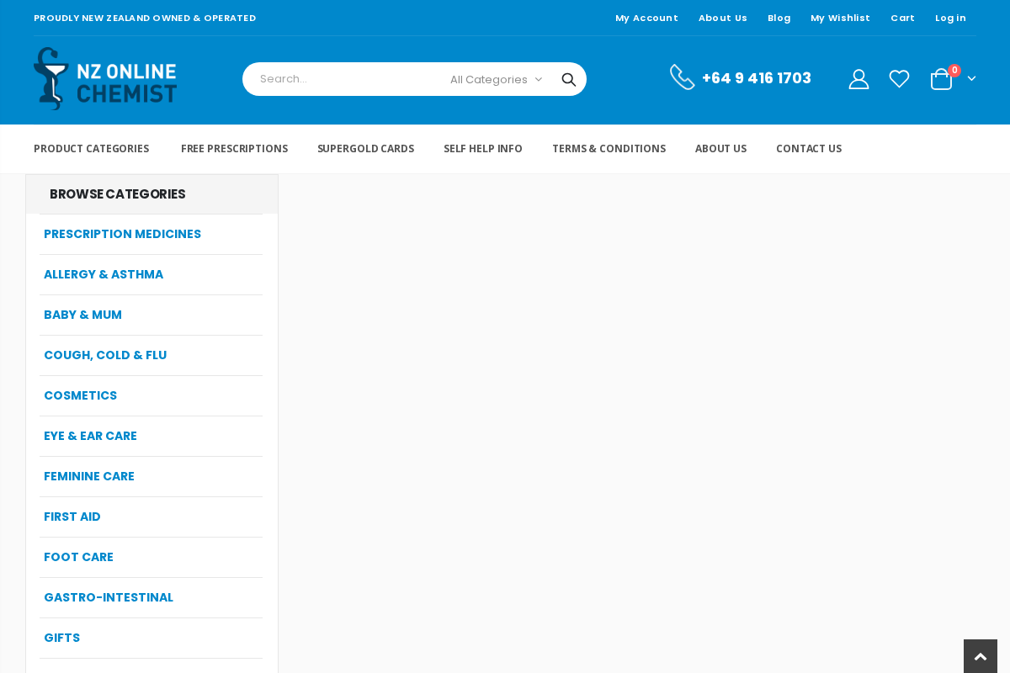Click the scroll-to-top arrow

click(981, 654)
